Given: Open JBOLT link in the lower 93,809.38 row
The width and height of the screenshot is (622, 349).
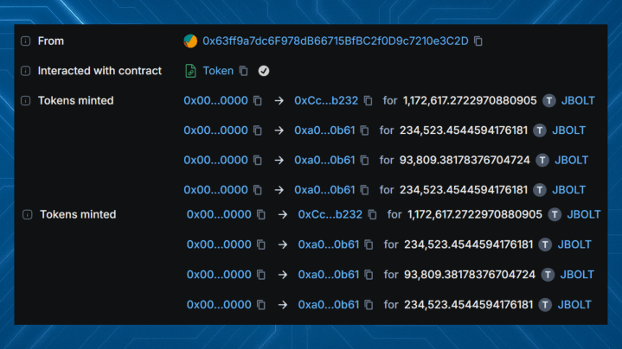Looking at the screenshot, I should click(x=577, y=275).
